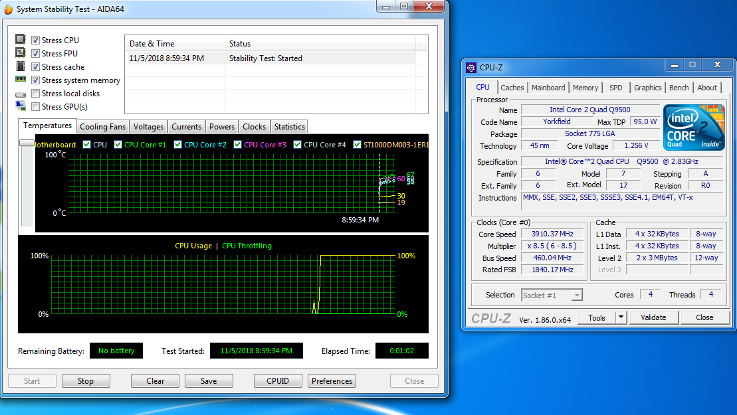Click the cache chip icon beside Stress cache
The image size is (737, 415).
[20, 66]
